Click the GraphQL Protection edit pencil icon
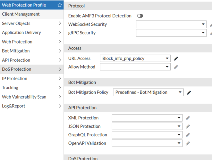 [188, 135]
